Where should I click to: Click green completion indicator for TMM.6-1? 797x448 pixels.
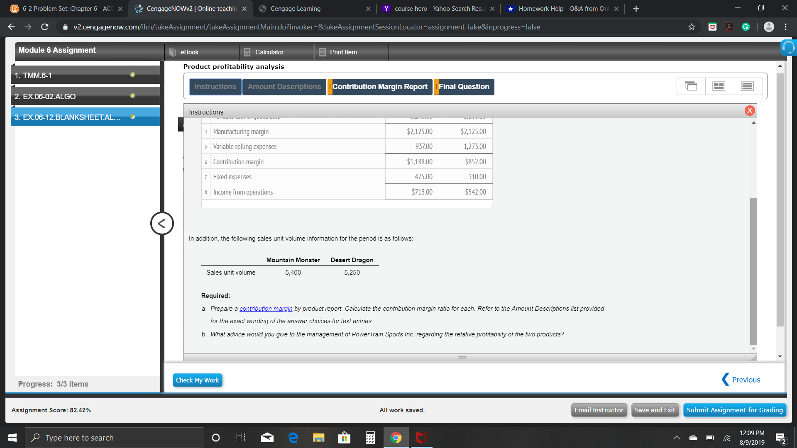pos(132,75)
